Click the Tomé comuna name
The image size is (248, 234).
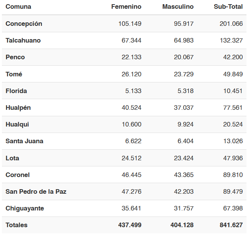pyautogui.click(x=14, y=74)
